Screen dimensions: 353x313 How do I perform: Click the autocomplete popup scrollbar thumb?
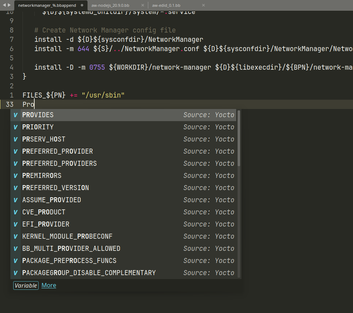click(x=239, y=138)
